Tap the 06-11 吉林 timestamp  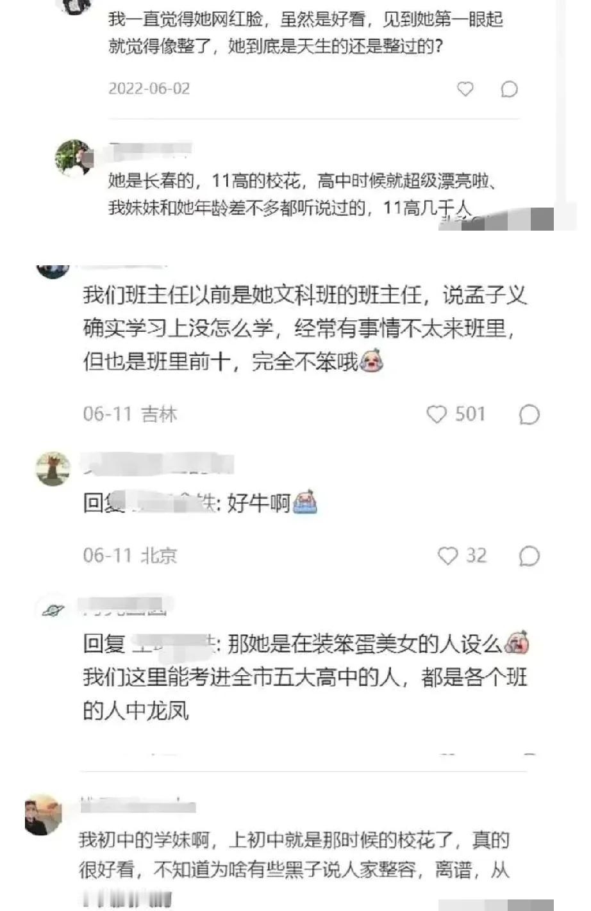click(129, 414)
